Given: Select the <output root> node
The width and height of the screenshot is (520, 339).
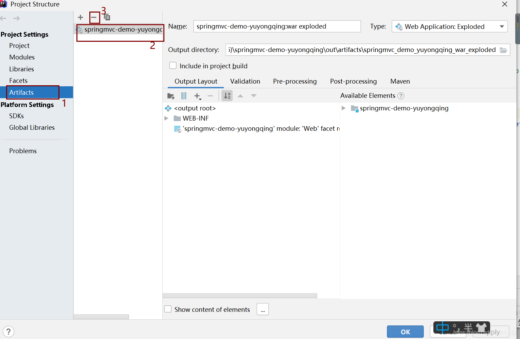Looking at the screenshot, I should pos(195,108).
